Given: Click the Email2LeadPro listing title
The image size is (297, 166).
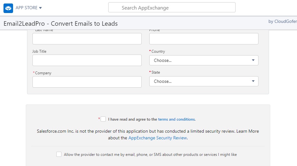Looking at the screenshot, I should (60, 23).
